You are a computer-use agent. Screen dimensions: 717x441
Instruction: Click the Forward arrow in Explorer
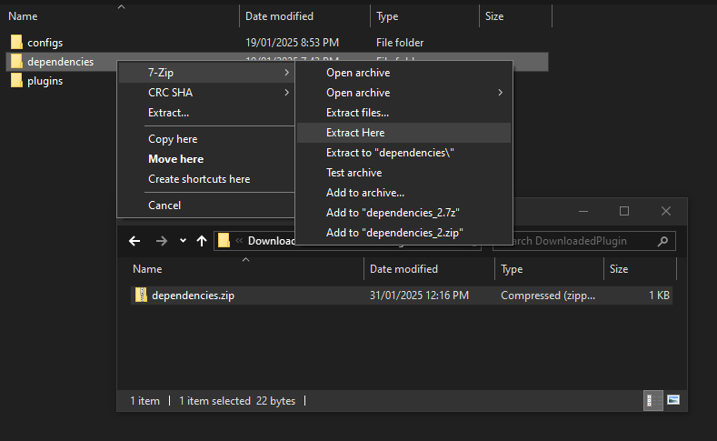161,241
